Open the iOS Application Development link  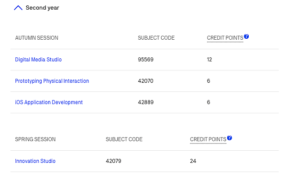click(49, 102)
